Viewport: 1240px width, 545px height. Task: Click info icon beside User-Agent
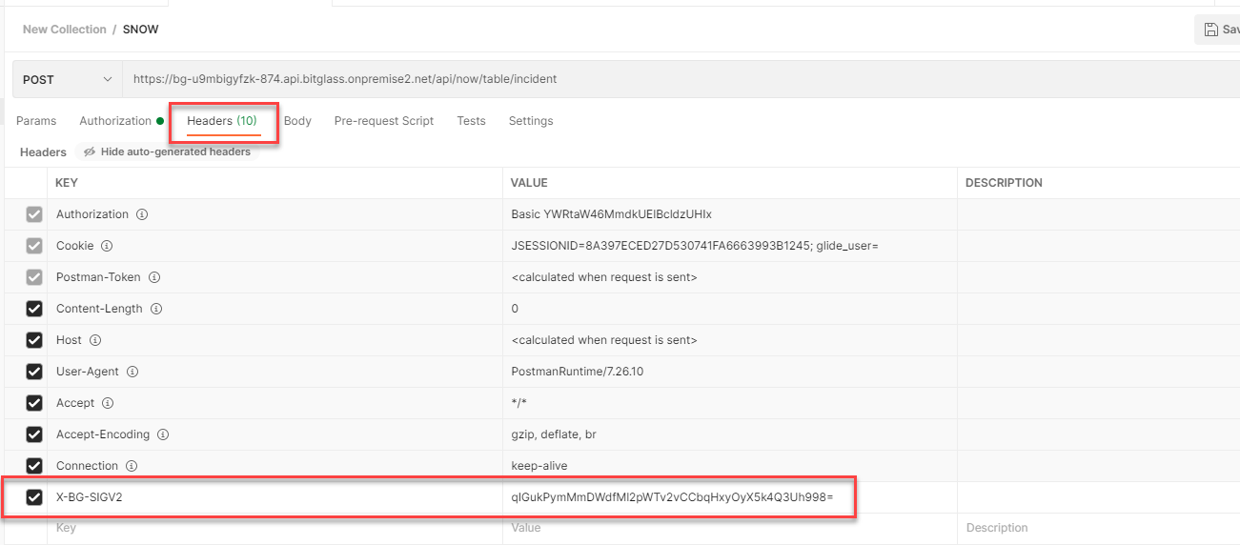(132, 372)
